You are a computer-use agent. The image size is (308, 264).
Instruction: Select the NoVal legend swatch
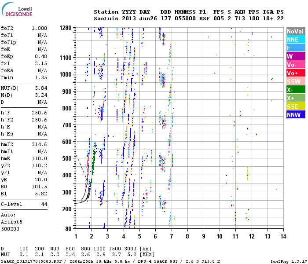296,31
